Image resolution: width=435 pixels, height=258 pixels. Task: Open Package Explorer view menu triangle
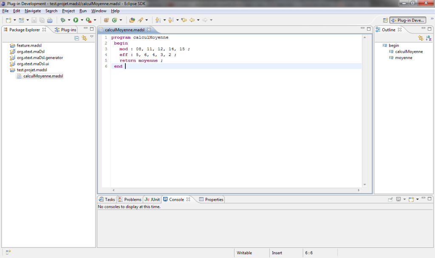(x=91, y=37)
